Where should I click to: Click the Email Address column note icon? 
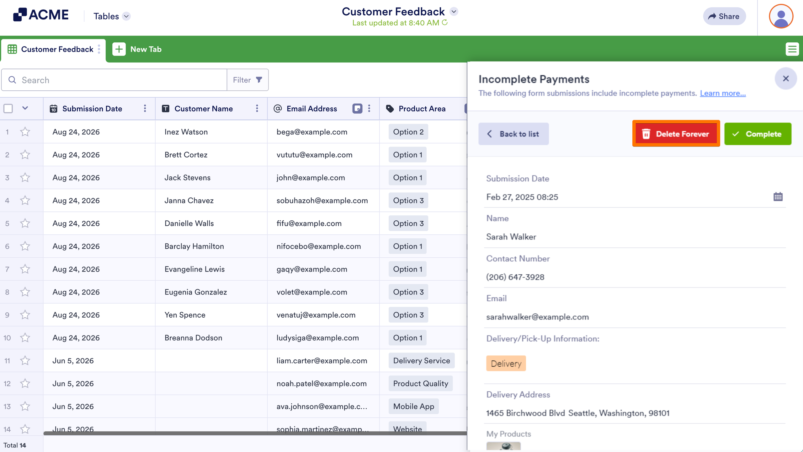pos(357,109)
